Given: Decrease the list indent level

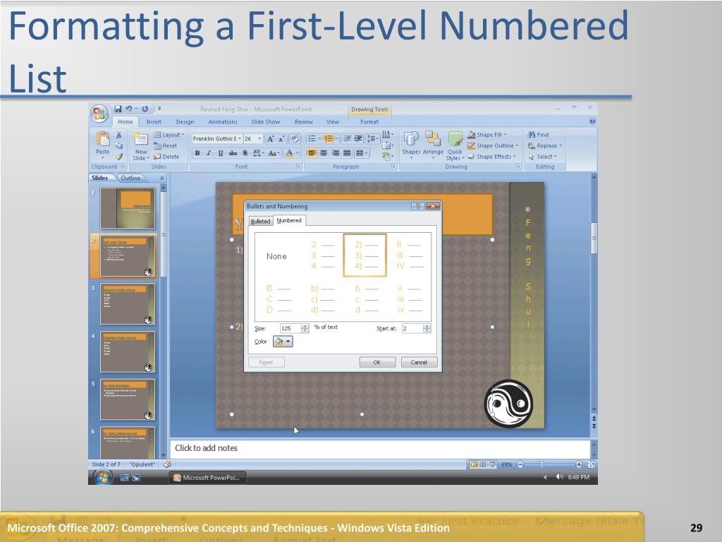Looking at the screenshot, I should (x=347, y=139).
